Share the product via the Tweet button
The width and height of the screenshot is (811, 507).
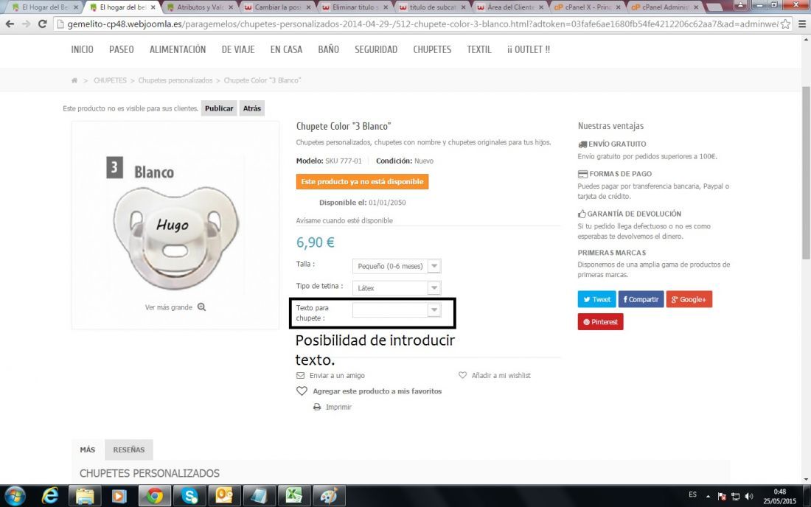click(x=597, y=299)
